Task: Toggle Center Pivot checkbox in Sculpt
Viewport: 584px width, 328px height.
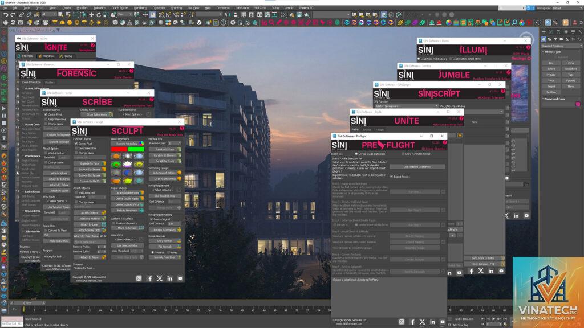Action: click(x=76, y=143)
